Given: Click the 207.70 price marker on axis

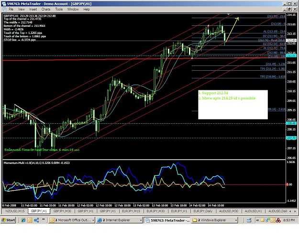Looking at the screenshot, I should pyautogui.click(x=291, y=138).
